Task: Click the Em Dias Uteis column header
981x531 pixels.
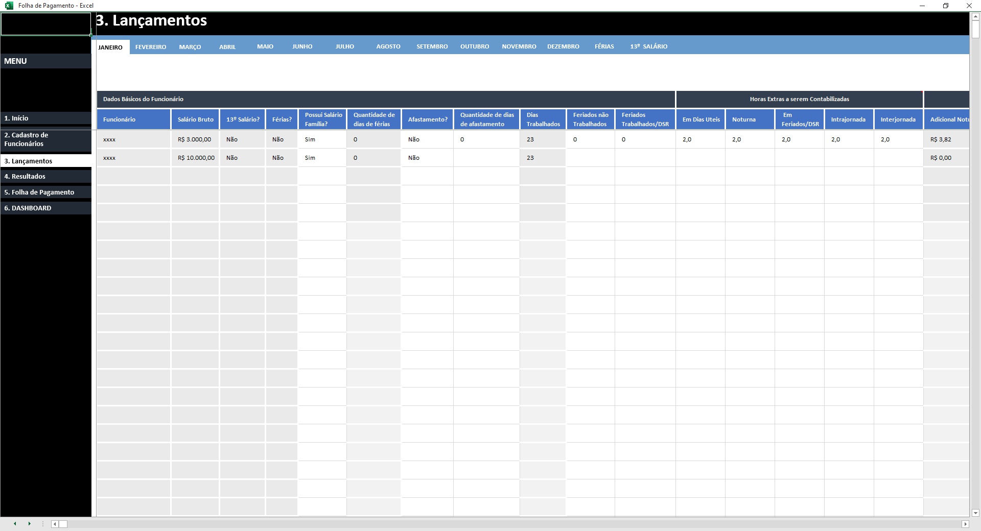Action: pos(700,119)
